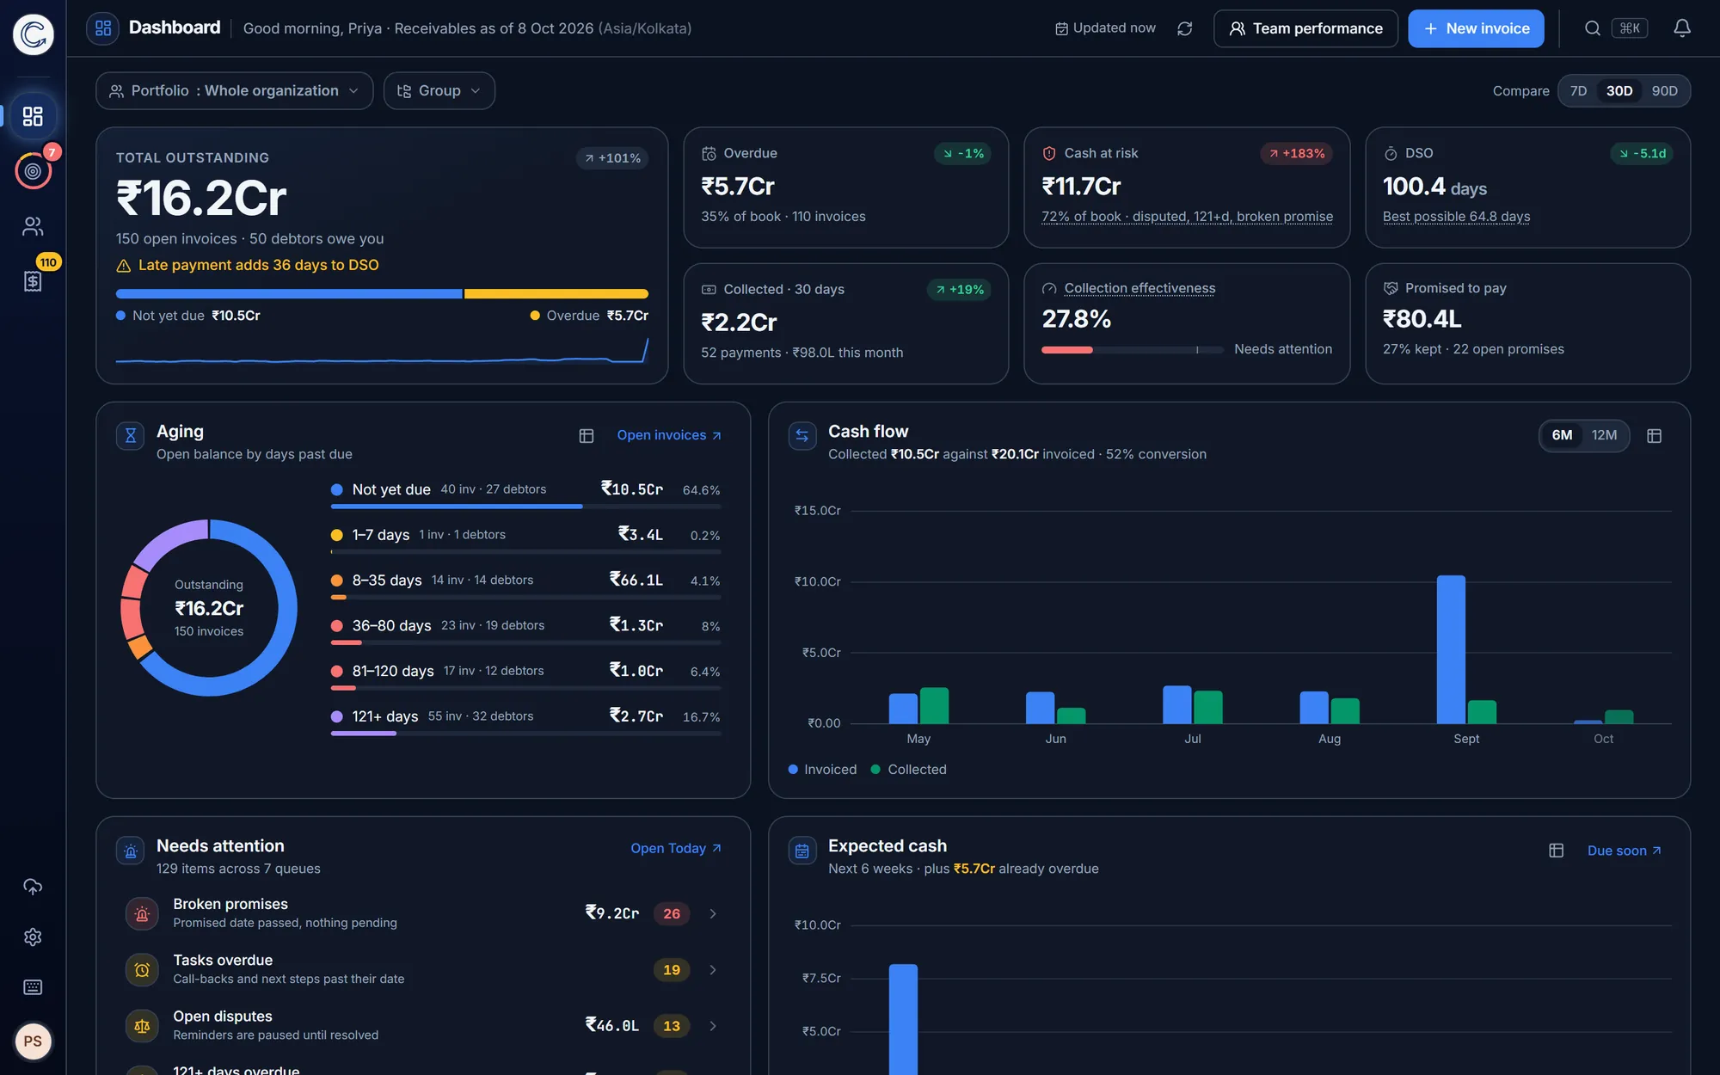Open the Dashboard sidebar icon
1720x1075 pixels.
click(x=33, y=116)
